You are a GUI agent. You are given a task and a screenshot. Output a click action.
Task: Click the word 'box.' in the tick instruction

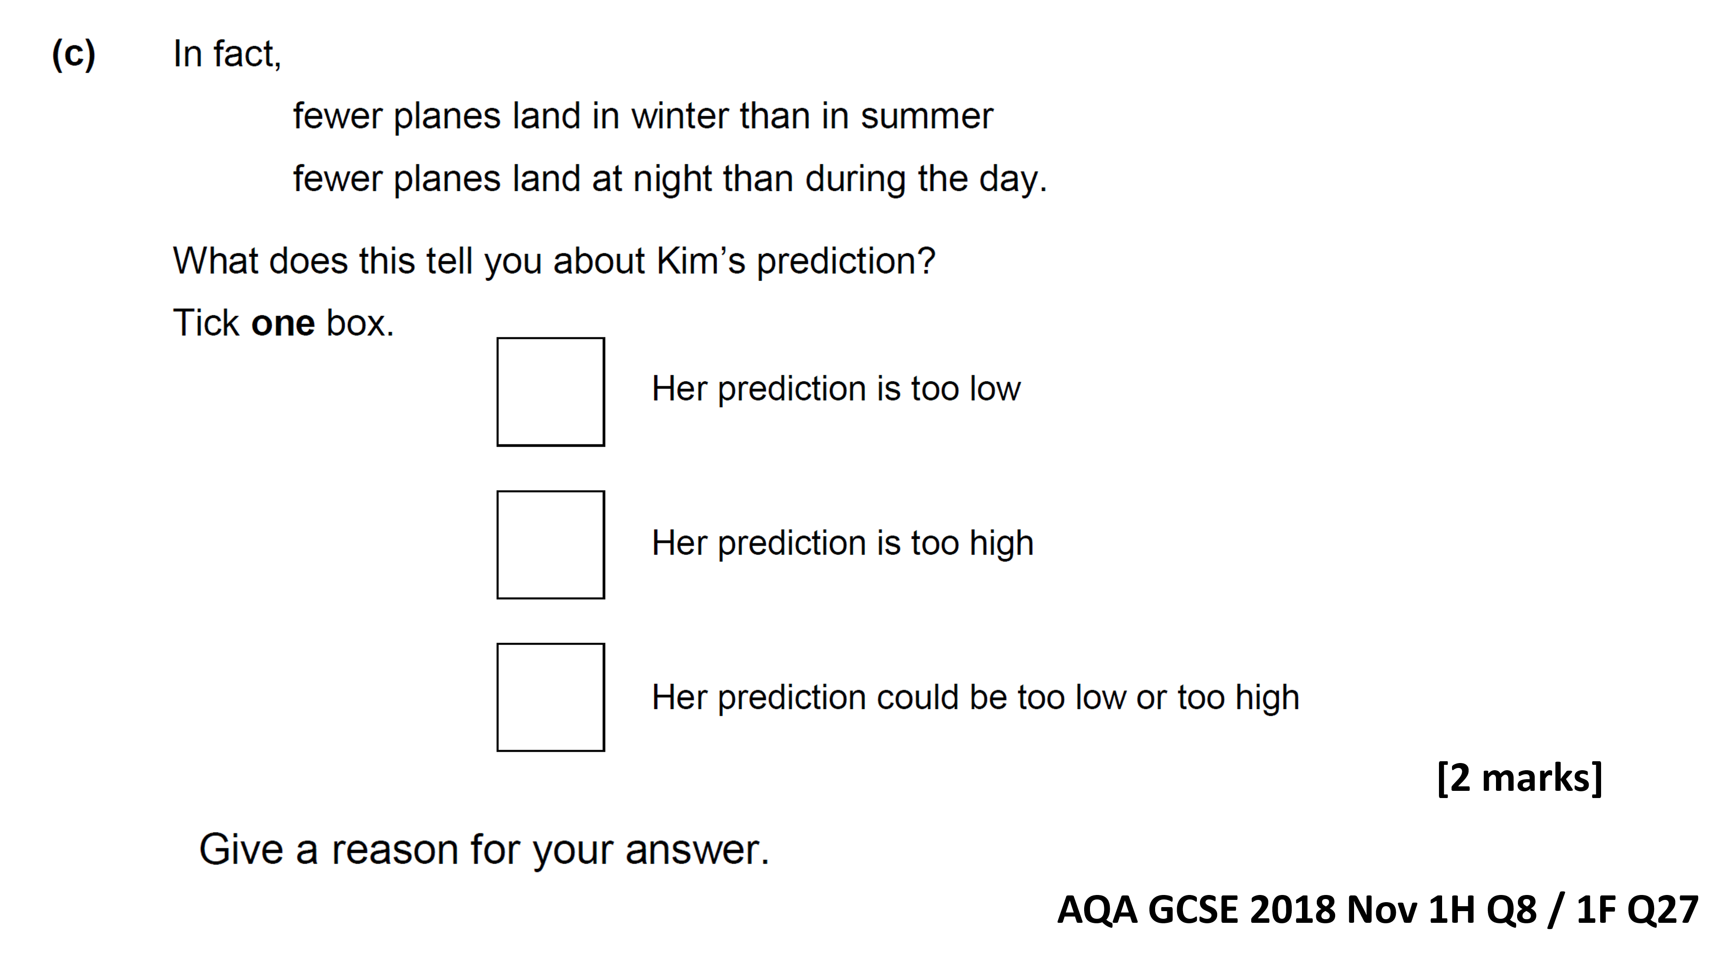(360, 323)
